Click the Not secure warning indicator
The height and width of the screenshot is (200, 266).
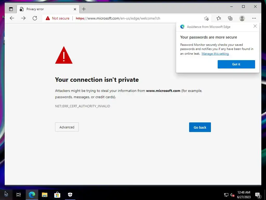click(57, 18)
